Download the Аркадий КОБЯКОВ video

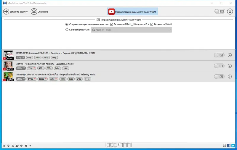(x=230, y=55)
